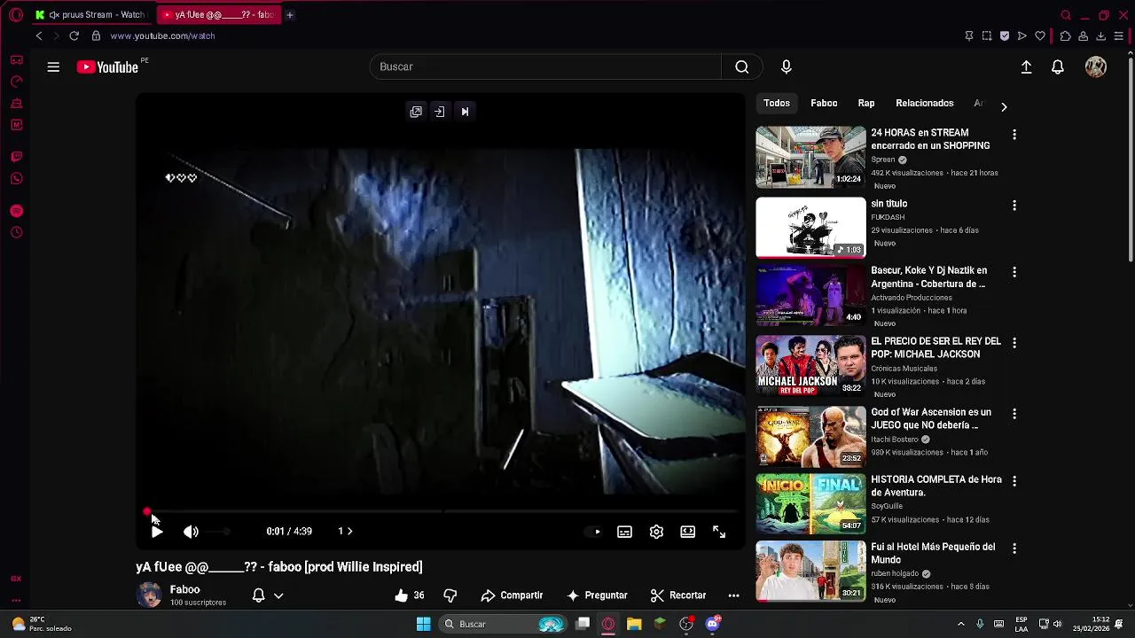The width and height of the screenshot is (1135, 638).
Task: Reload the current page
Action: 74,36
